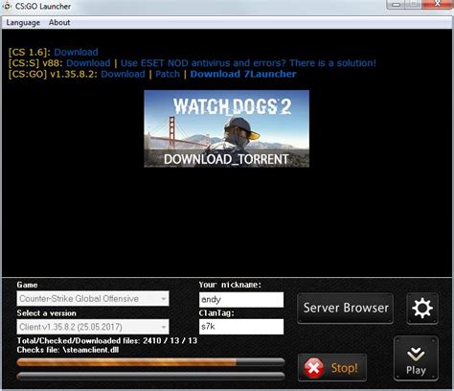Click the 'Checks file: \steamclient.dll' text
Screen dimensions: 454x391
click(68, 350)
